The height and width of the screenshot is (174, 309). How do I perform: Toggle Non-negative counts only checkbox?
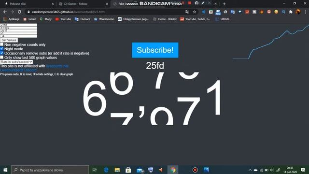[x=2, y=44]
